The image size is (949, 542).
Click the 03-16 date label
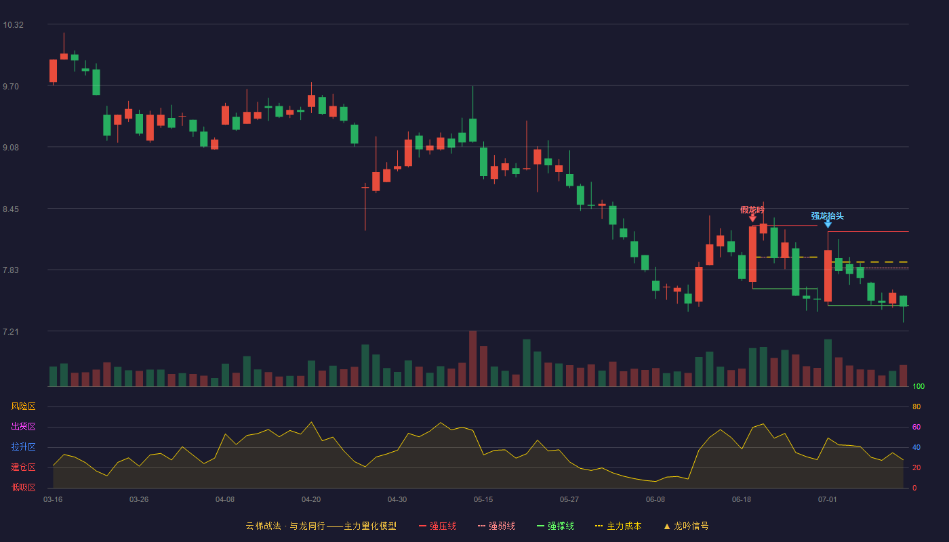point(53,499)
